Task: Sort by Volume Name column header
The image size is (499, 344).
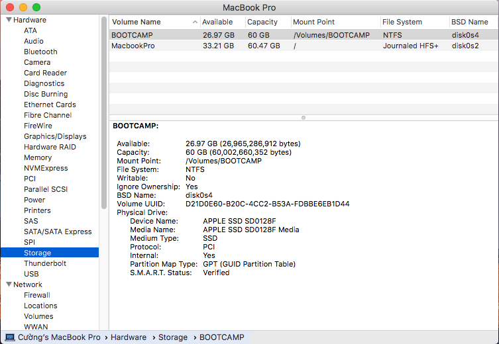Action: [136, 22]
